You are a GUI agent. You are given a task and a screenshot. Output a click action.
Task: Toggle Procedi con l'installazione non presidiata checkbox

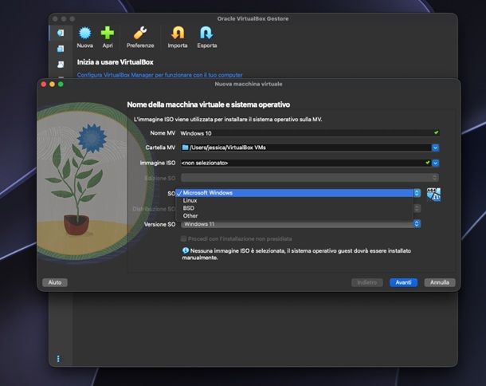183,238
